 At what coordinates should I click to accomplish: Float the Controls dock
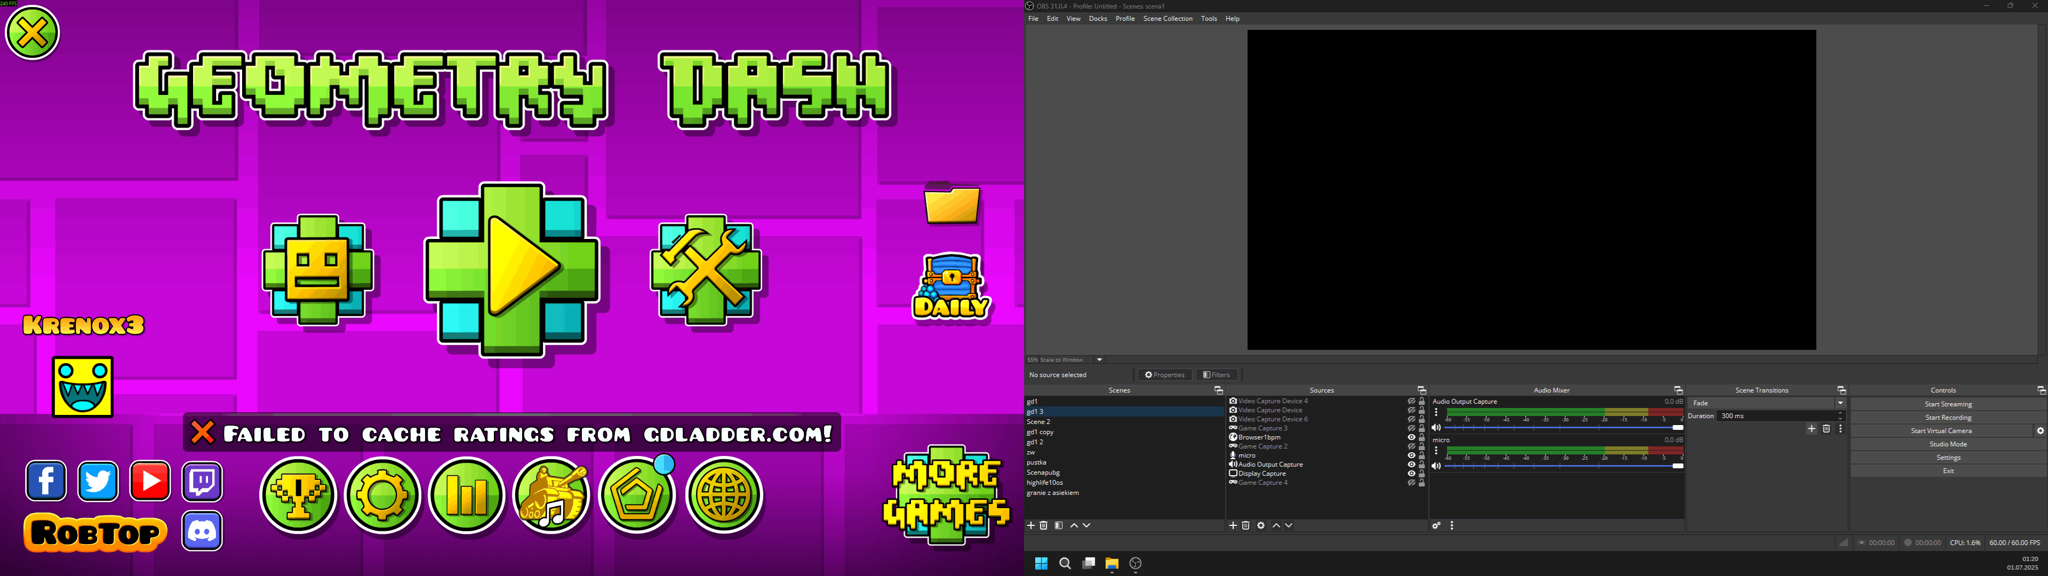pos(2041,390)
